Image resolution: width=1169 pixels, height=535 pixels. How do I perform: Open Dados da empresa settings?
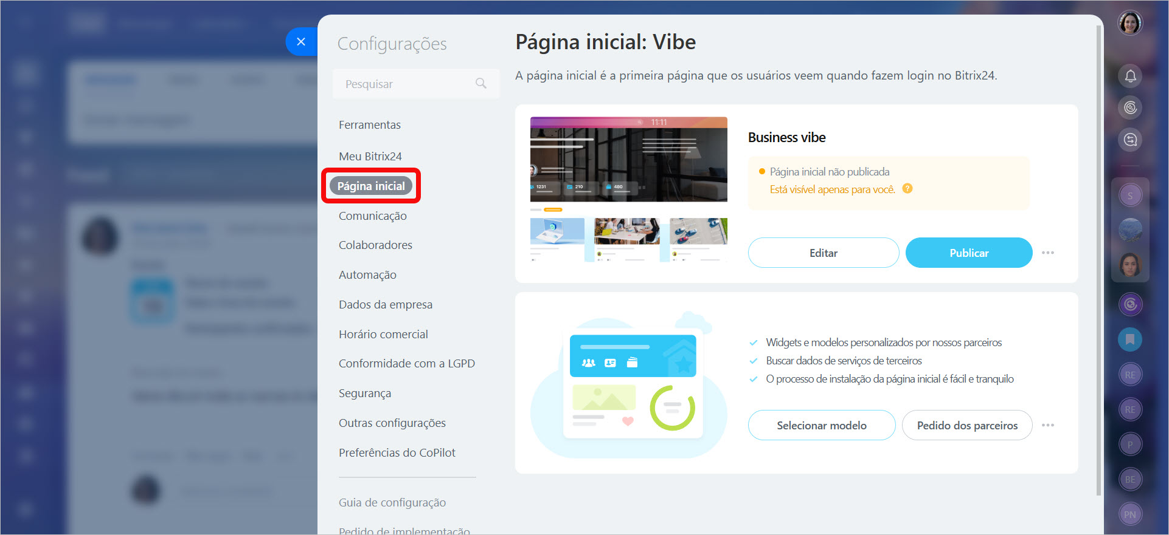[x=386, y=305]
